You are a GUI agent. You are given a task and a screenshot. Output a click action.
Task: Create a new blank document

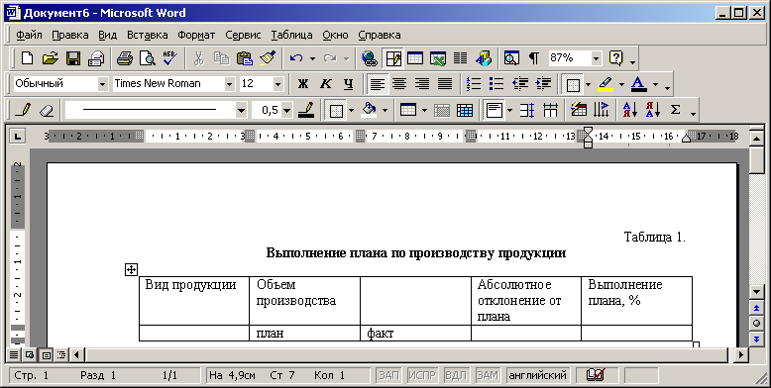coord(28,58)
